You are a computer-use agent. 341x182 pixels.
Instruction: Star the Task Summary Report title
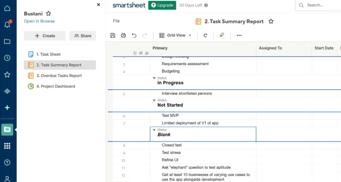tap(270, 22)
